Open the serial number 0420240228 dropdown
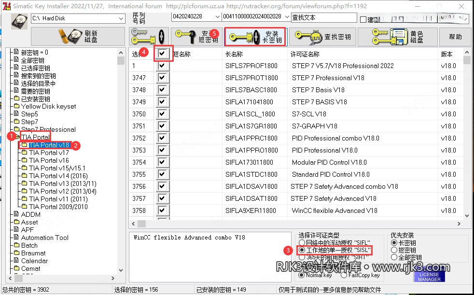Viewport: 474px width, 295px height. [217, 17]
